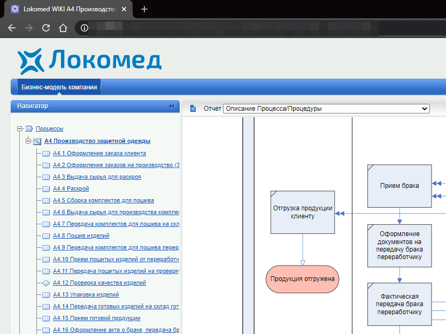Click the browser reload button

46,28
